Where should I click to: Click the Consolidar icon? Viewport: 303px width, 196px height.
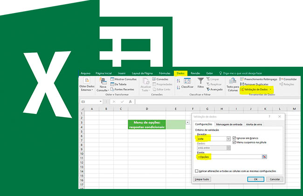point(288,79)
